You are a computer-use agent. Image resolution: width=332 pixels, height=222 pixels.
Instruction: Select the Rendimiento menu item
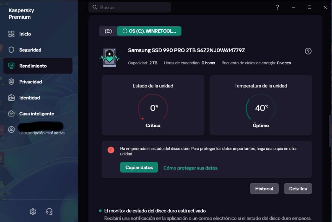pos(38,66)
